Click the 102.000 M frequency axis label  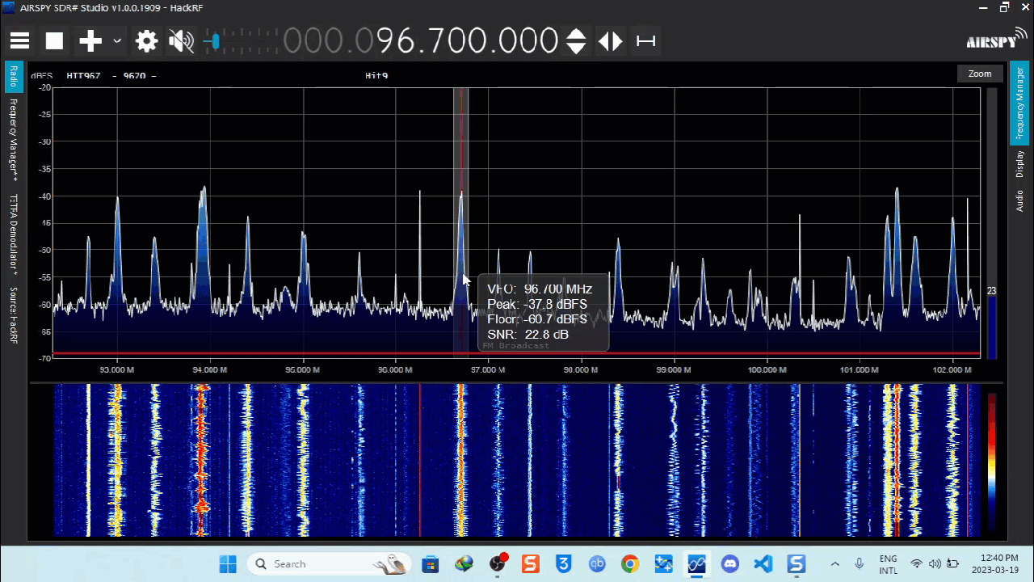coord(952,369)
